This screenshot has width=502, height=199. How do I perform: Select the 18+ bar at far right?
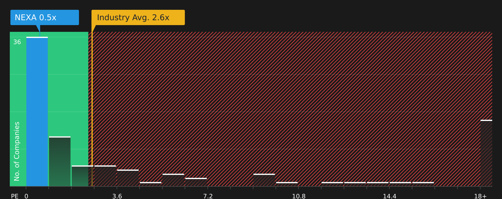tap(486, 153)
